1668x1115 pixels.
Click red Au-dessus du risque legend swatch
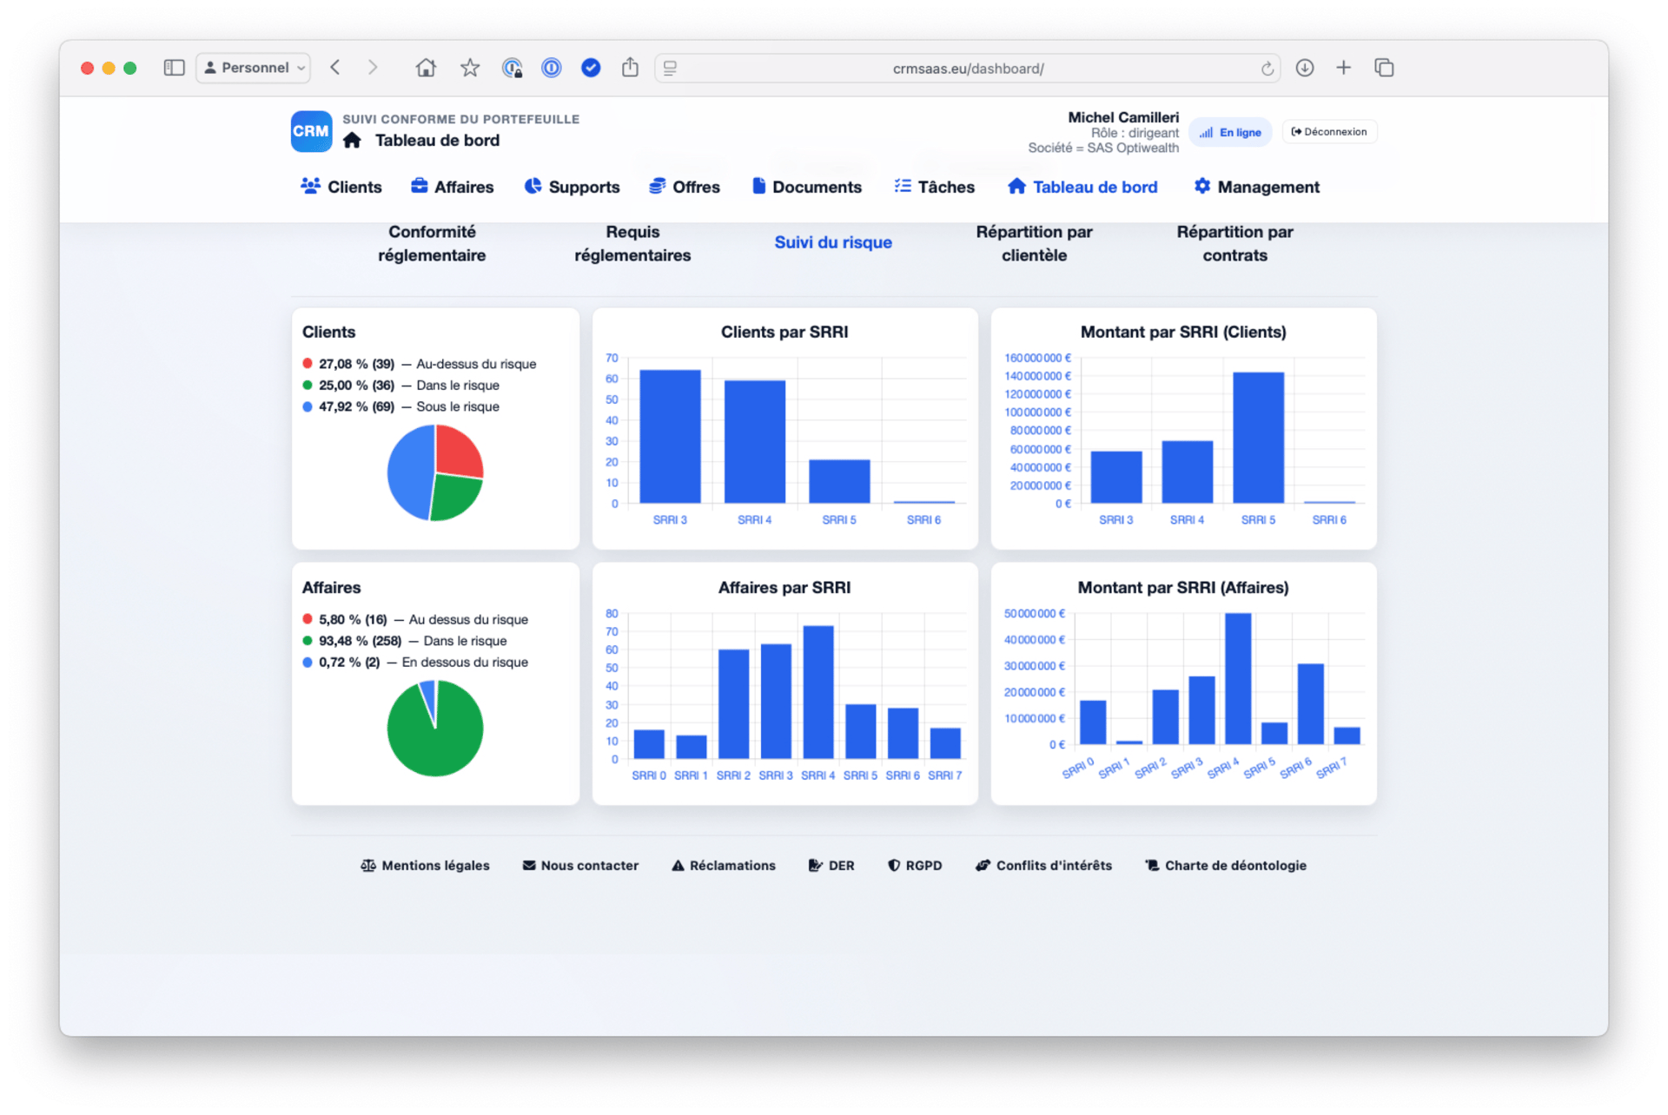(308, 364)
